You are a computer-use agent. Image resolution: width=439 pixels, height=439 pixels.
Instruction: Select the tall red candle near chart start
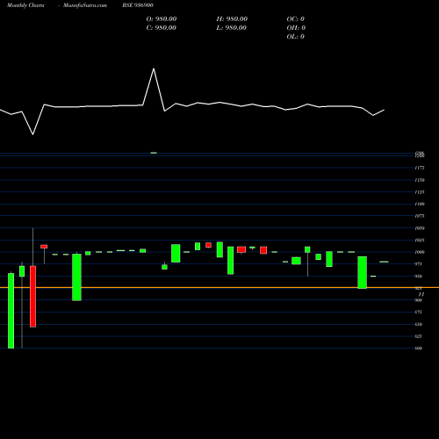click(x=32, y=296)
